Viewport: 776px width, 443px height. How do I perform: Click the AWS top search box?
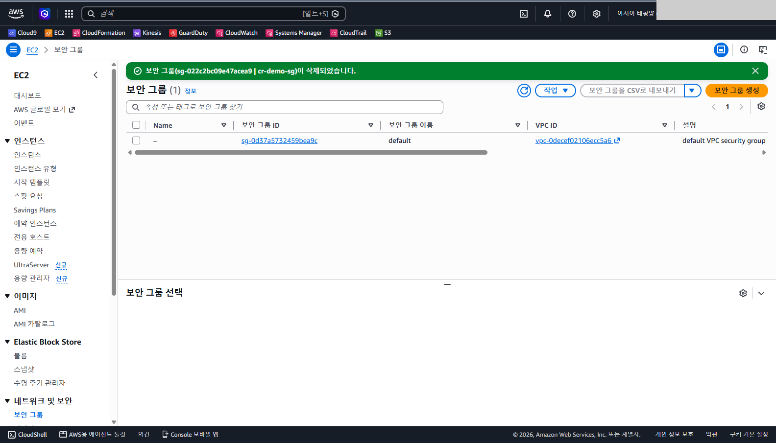tap(214, 14)
